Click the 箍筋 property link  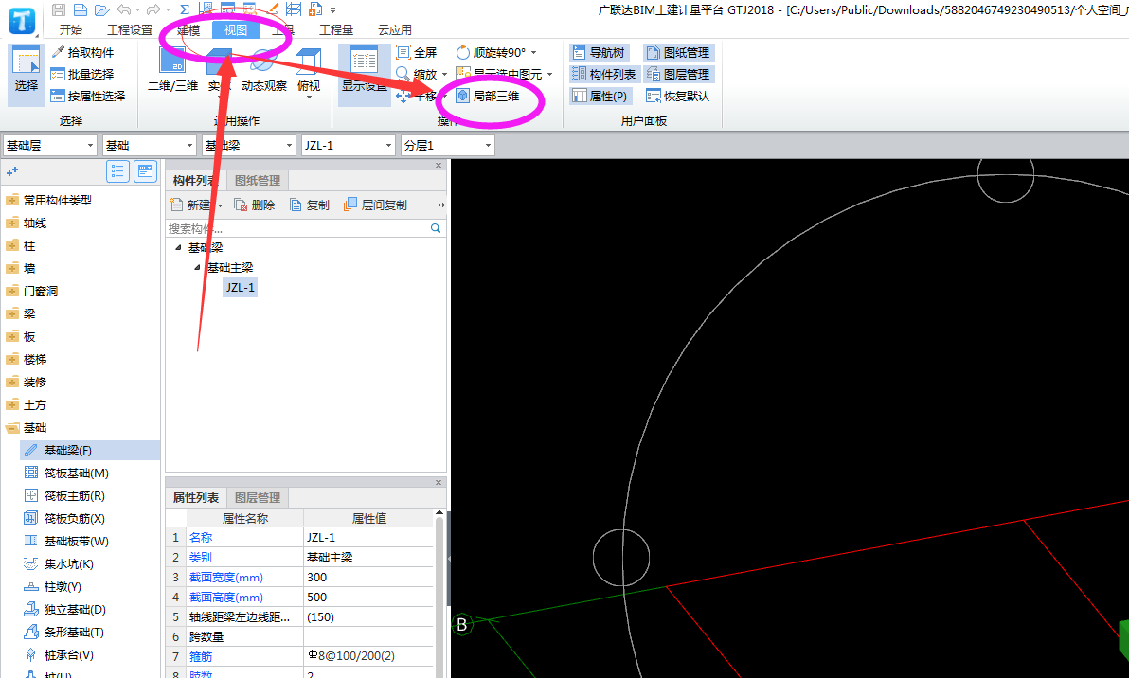[x=201, y=656]
